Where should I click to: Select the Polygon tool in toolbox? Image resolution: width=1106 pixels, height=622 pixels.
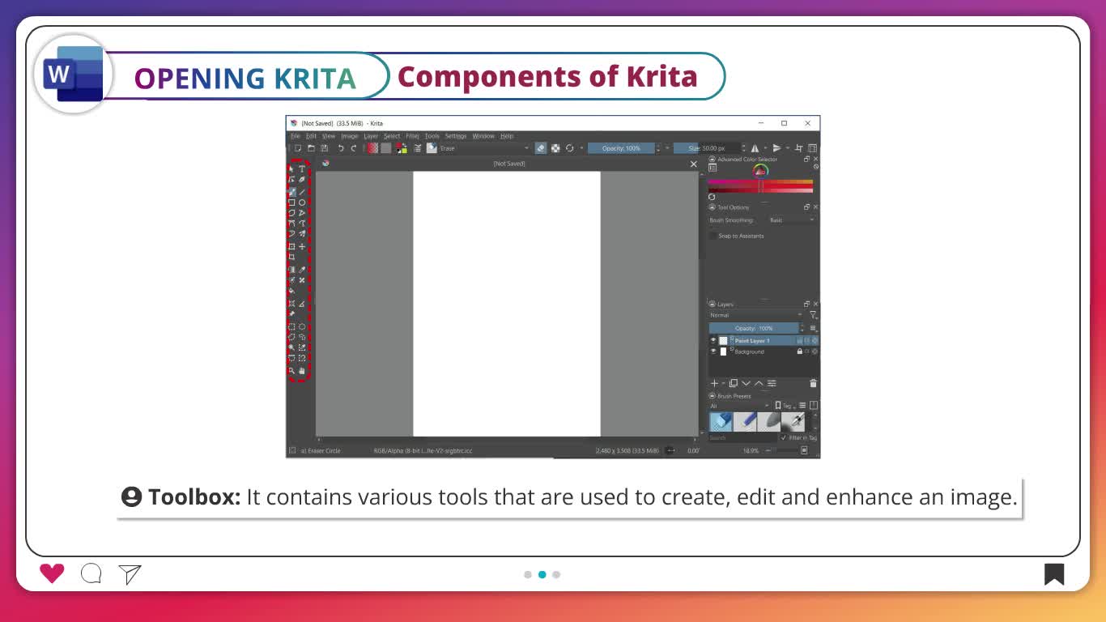pyautogui.click(x=291, y=213)
